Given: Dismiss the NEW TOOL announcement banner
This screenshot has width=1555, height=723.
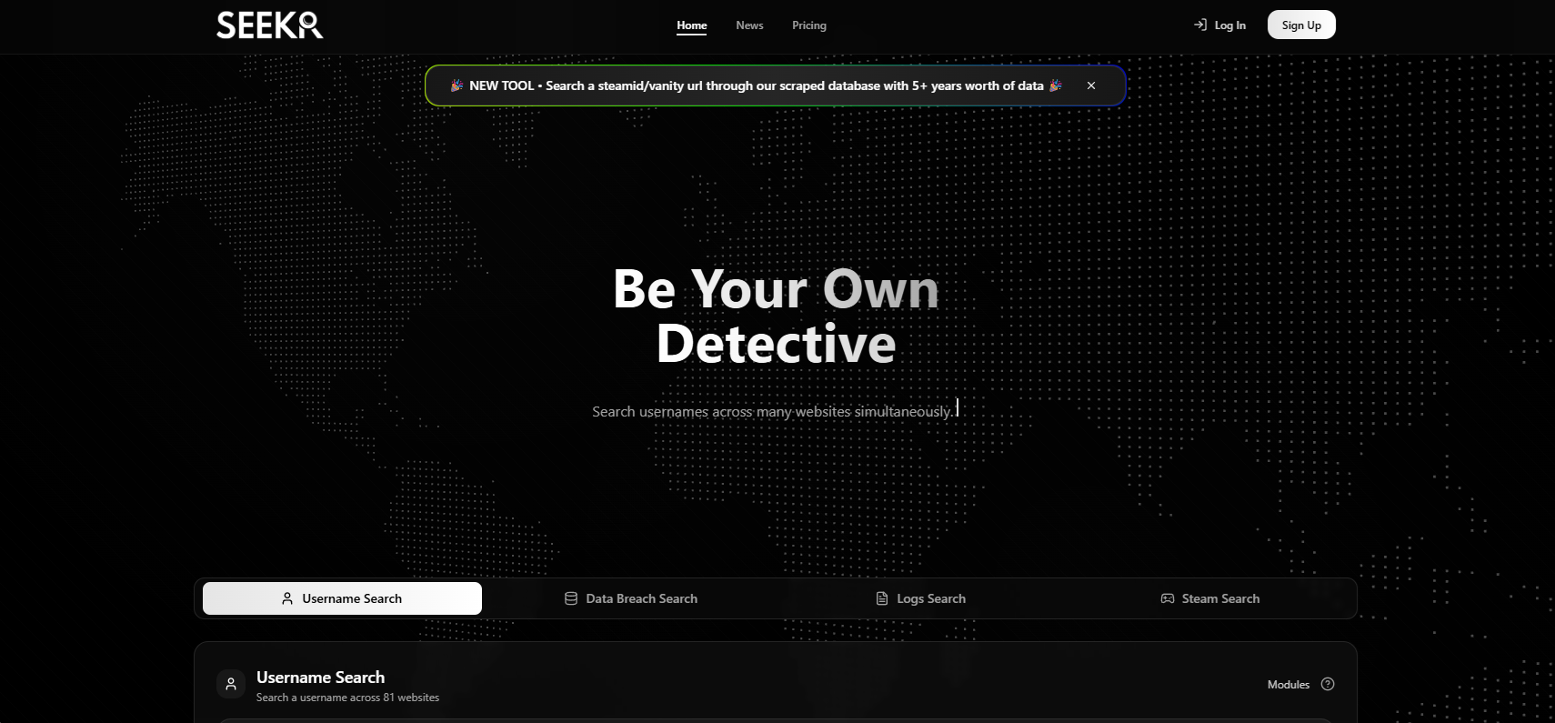Looking at the screenshot, I should point(1091,85).
